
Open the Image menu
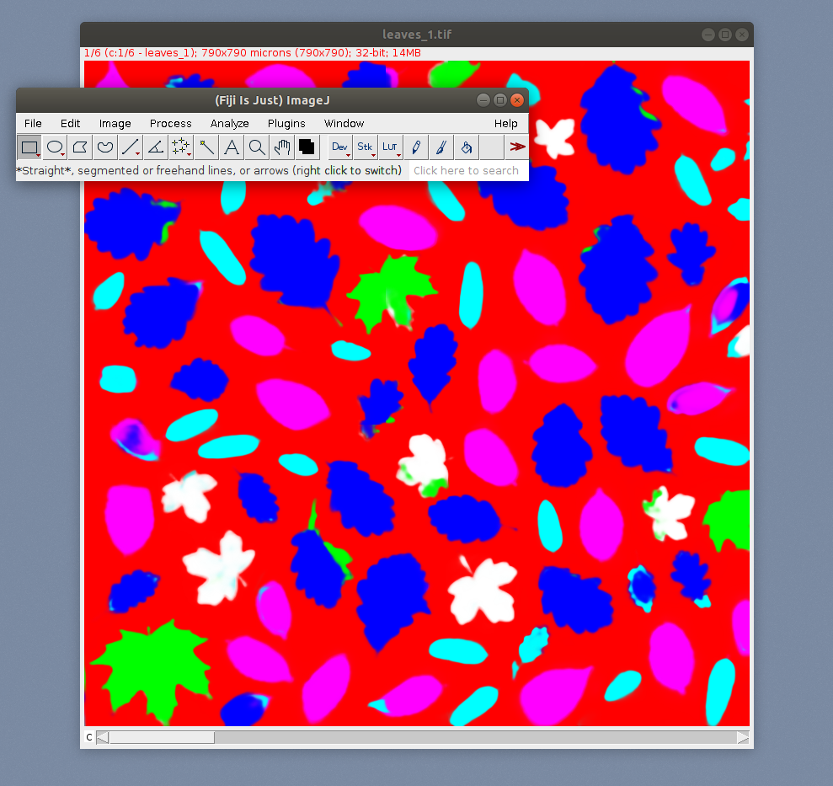tap(115, 123)
